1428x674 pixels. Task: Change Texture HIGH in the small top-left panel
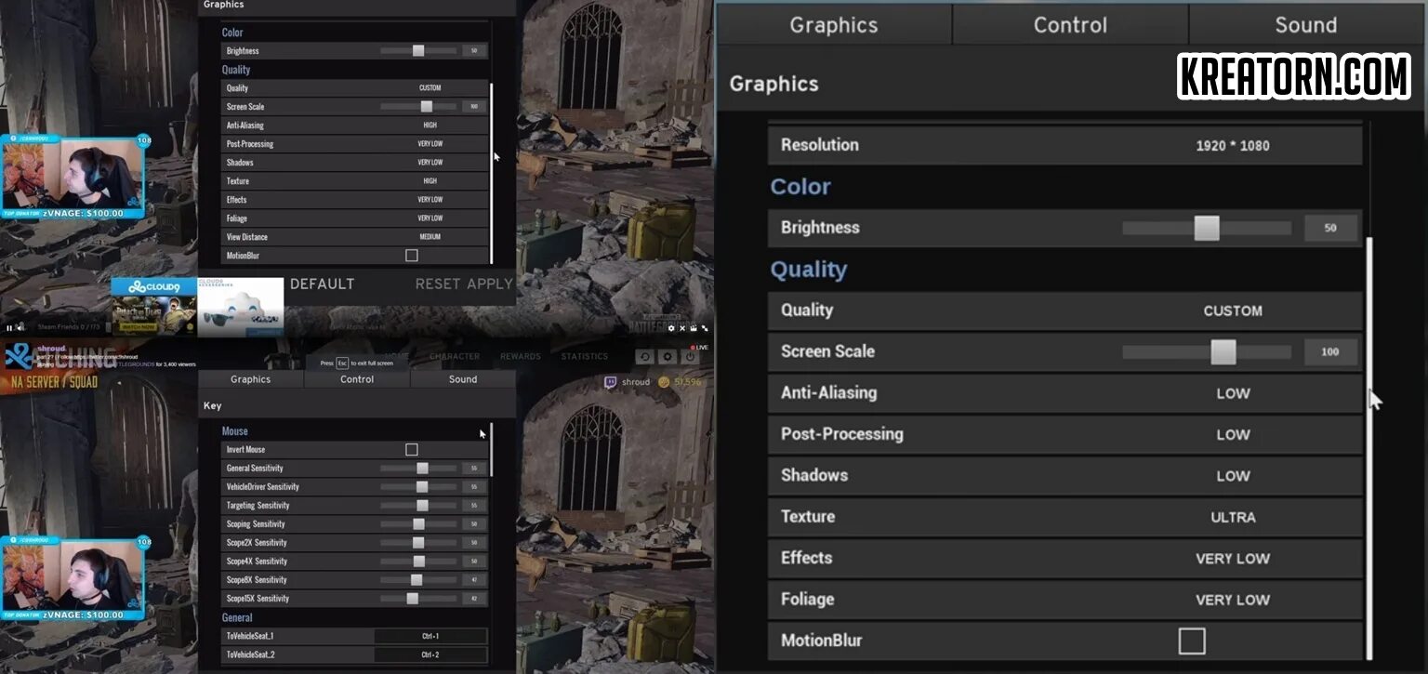click(x=430, y=180)
